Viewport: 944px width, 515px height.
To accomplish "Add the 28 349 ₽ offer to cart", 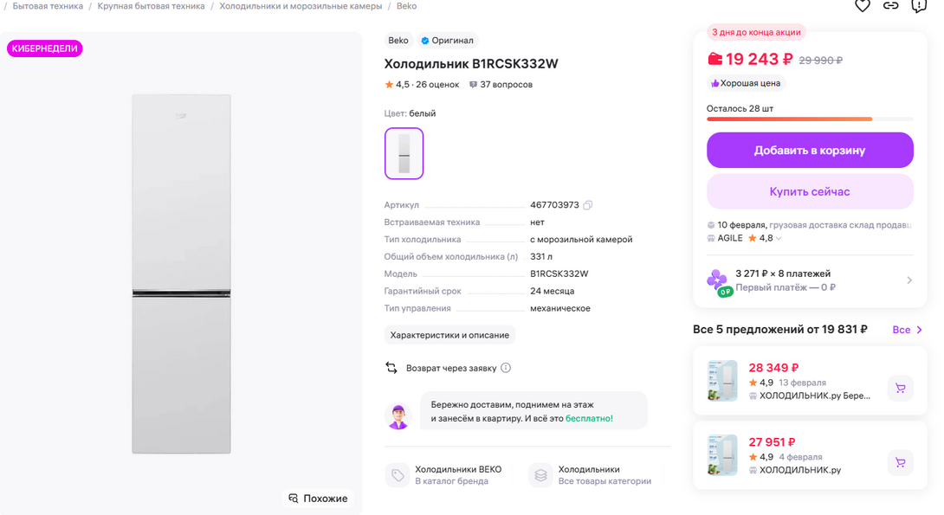I will coord(900,389).
